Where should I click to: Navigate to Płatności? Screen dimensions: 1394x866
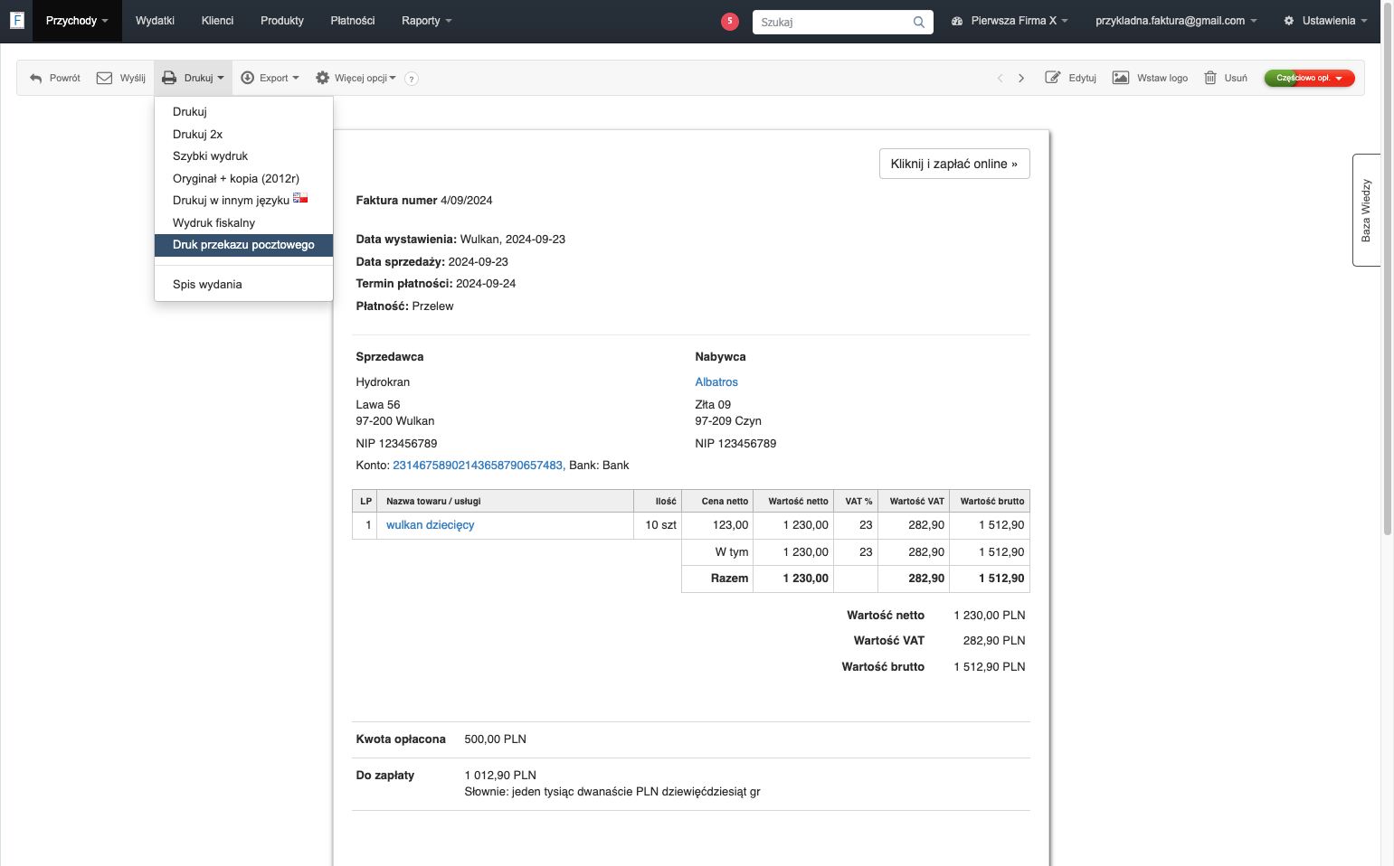coord(353,21)
